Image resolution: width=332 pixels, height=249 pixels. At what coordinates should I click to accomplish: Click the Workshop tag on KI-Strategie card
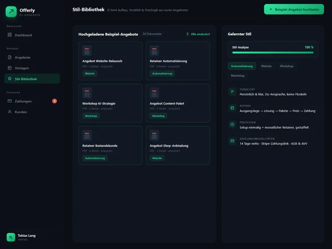pyautogui.click(x=91, y=116)
